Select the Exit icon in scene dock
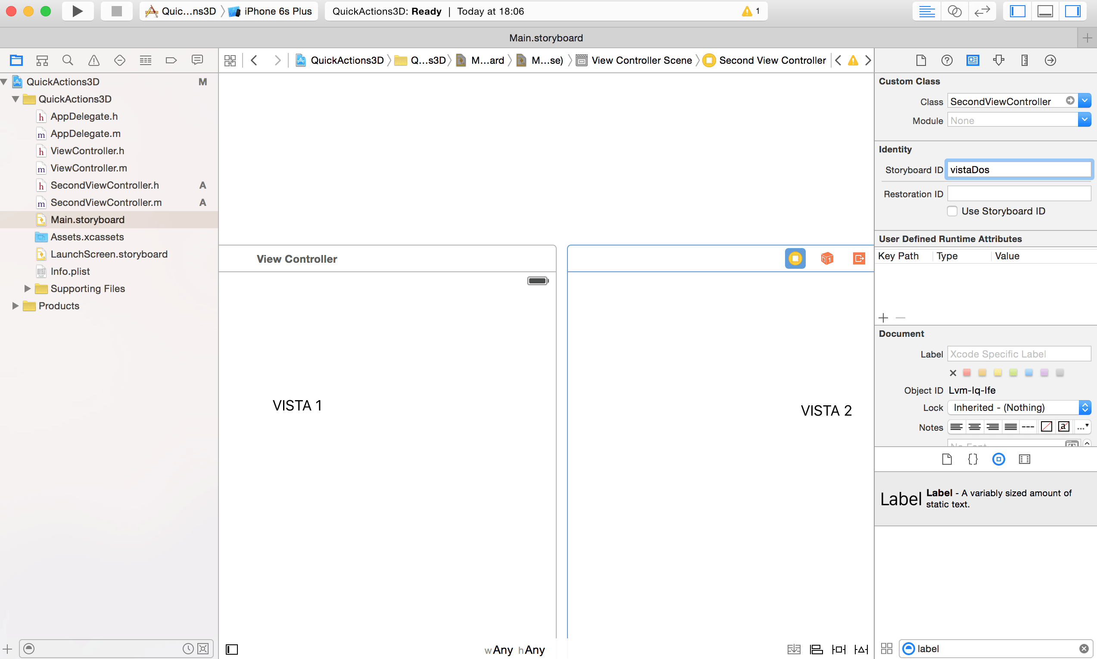 pos(859,258)
